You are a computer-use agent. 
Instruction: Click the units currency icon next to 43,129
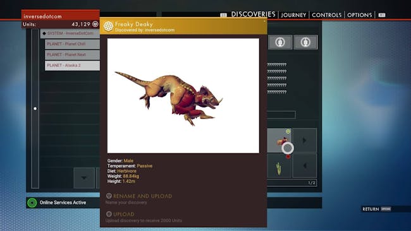pos(95,25)
